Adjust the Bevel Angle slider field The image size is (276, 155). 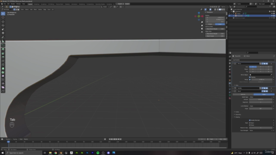pos(260,108)
